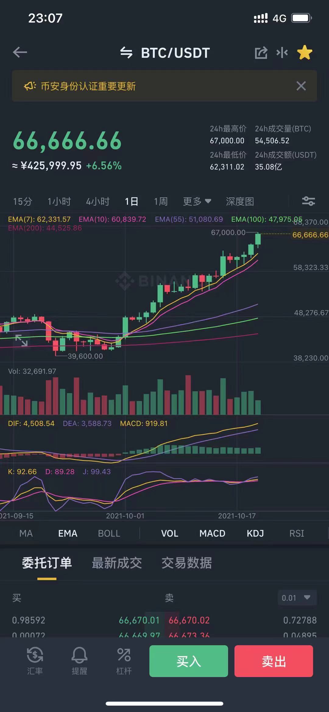Open the 最新成交 recent trades tab
This screenshot has width=329, height=712.
point(117,563)
